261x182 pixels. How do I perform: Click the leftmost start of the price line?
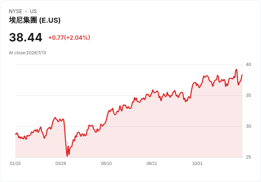coord(16,134)
